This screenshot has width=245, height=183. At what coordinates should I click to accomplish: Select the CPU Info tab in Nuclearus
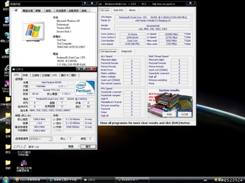pos(105,10)
